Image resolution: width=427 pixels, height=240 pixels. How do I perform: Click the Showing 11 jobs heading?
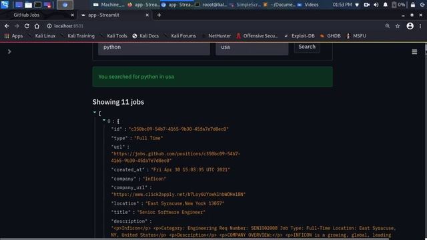(118, 102)
